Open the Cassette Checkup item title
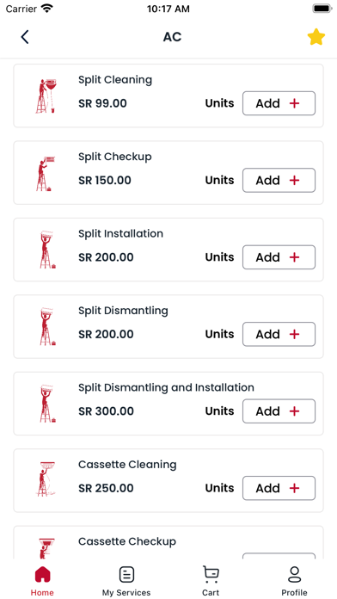The image size is (337, 599). click(x=127, y=541)
